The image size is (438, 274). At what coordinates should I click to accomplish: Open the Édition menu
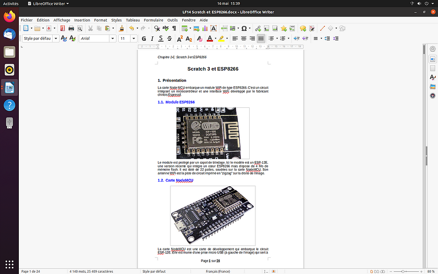pyautogui.click(x=43, y=20)
